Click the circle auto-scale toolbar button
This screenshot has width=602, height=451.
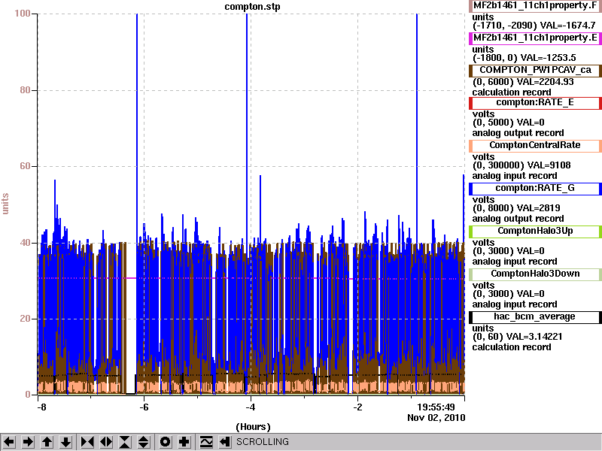coord(165,442)
